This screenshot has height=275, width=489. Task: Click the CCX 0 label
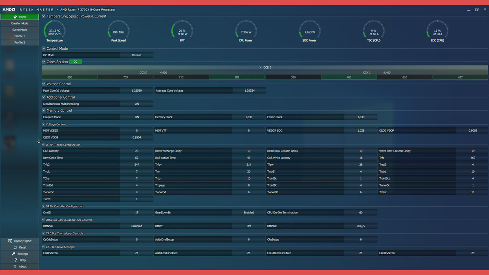(143, 73)
